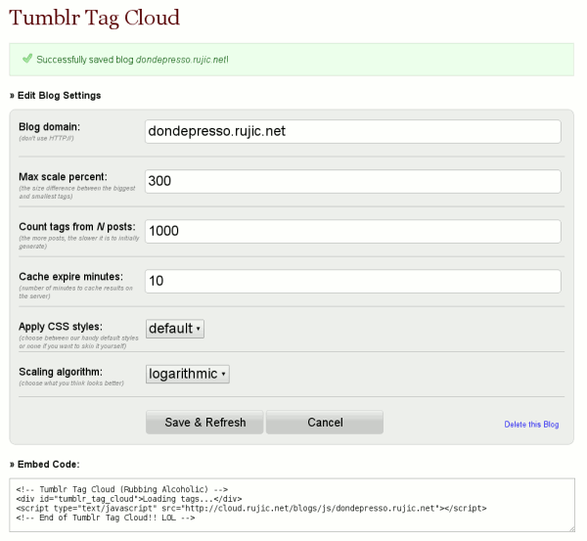Screen dimensions: 587x541
Task: Click the Edit Blog Settings heading
Action: [55, 95]
